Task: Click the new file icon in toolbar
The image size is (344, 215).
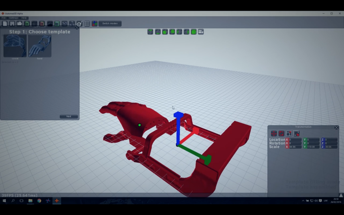Action: click(5, 24)
